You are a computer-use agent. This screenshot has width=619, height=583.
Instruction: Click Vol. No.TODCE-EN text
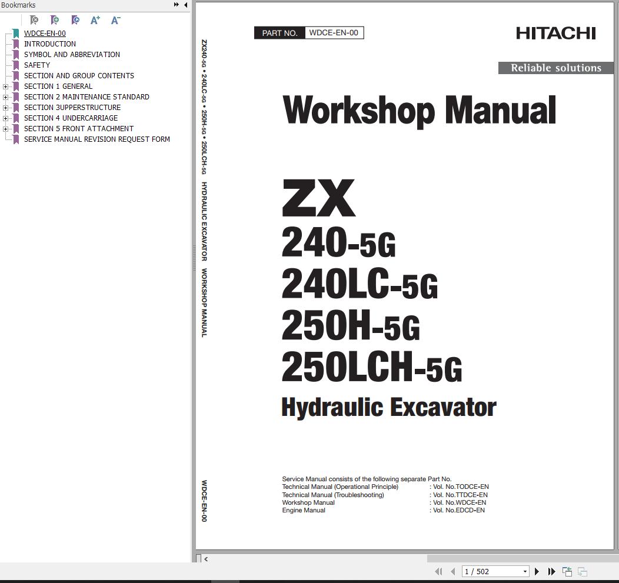point(461,487)
